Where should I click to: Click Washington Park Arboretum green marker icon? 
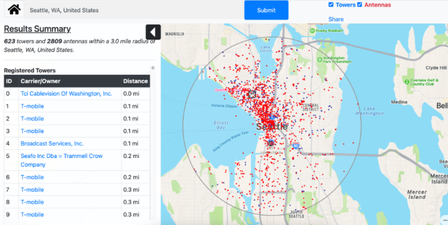pyautogui.click(x=320, y=59)
